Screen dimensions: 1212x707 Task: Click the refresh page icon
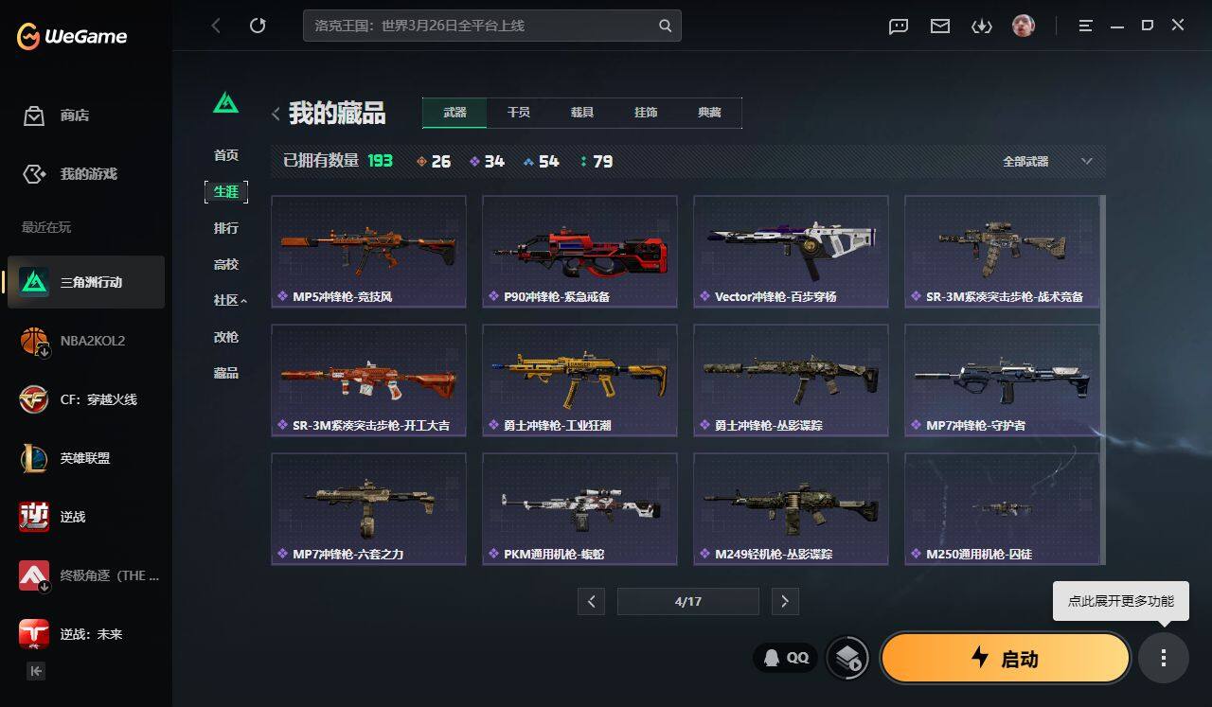tap(258, 26)
